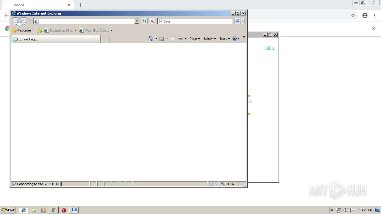This screenshot has width=381, height=214.
Task: Click the Show Desktop button
Action: pyautogui.click(x=378, y=210)
